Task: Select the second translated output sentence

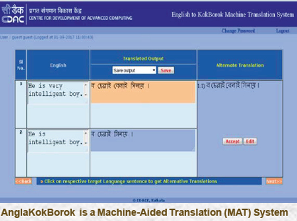Action: click(x=143, y=140)
